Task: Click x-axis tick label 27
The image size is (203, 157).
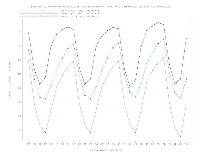Action: (x=79, y=144)
